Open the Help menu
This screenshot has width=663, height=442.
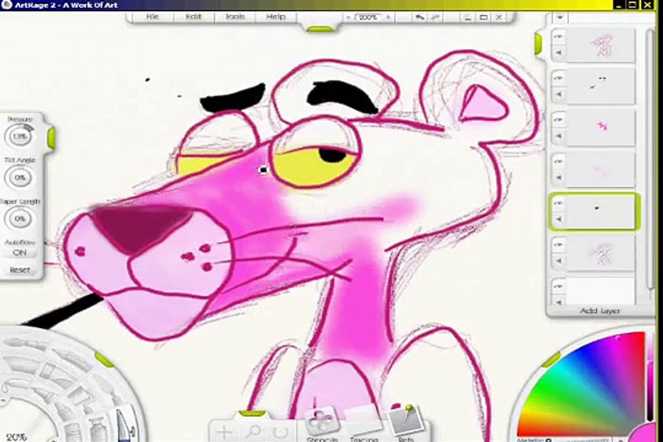pyautogui.click(x=276, y=17)
